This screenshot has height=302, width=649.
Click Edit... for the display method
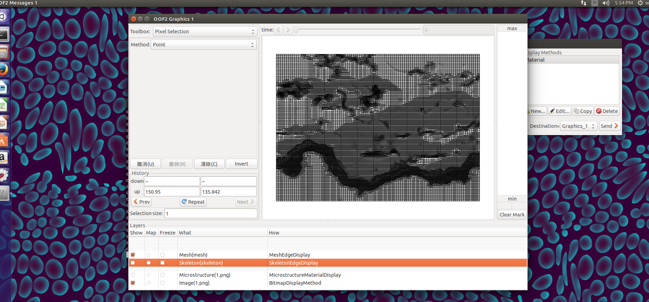tap(559, 111)
